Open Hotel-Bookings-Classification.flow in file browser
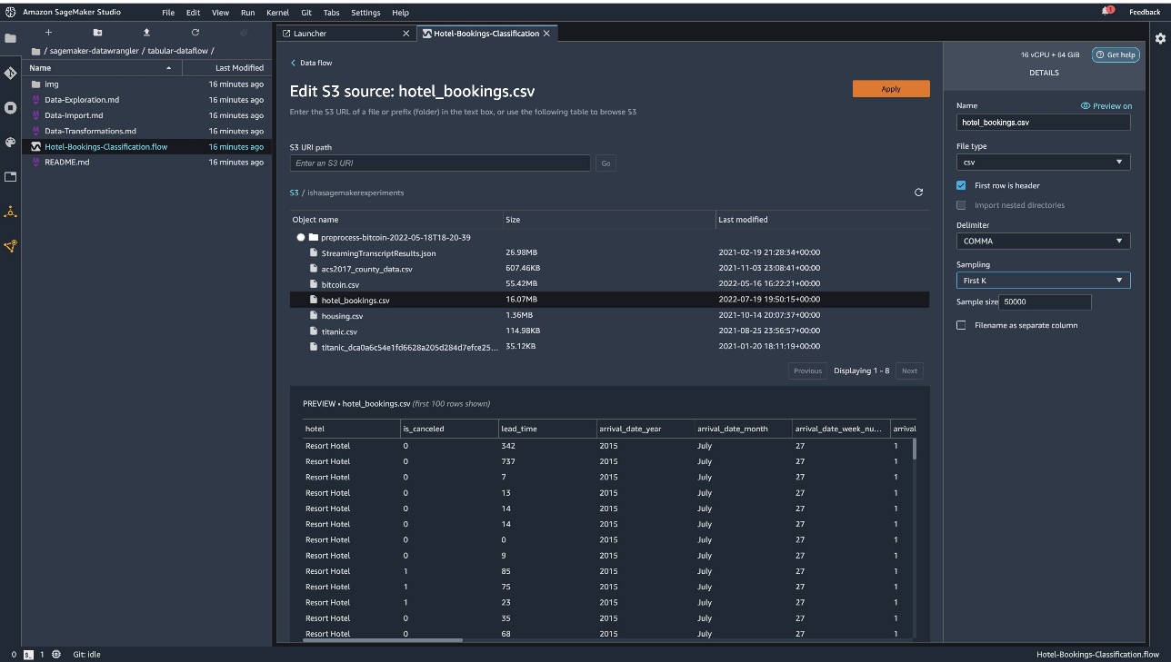 click(x=146, y=146)
